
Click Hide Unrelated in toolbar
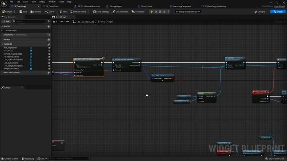tap(78, 12)
